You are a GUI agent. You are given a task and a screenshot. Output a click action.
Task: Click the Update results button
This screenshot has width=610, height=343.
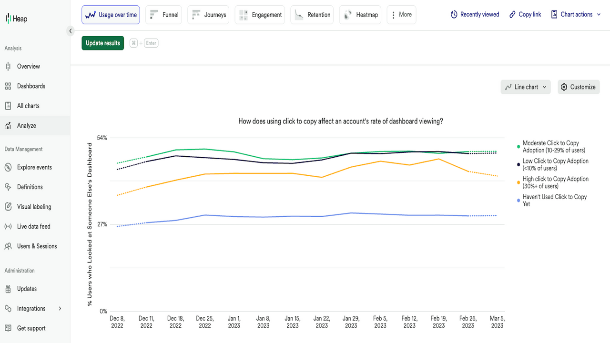click(103, 43)
